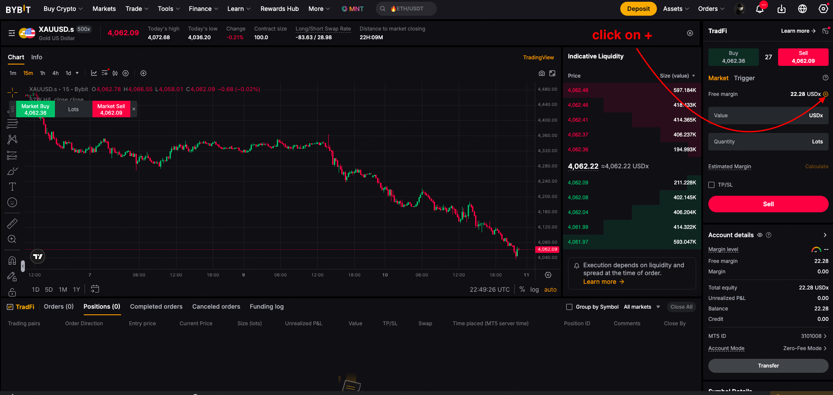Click the Transfer button

point(768,366)
